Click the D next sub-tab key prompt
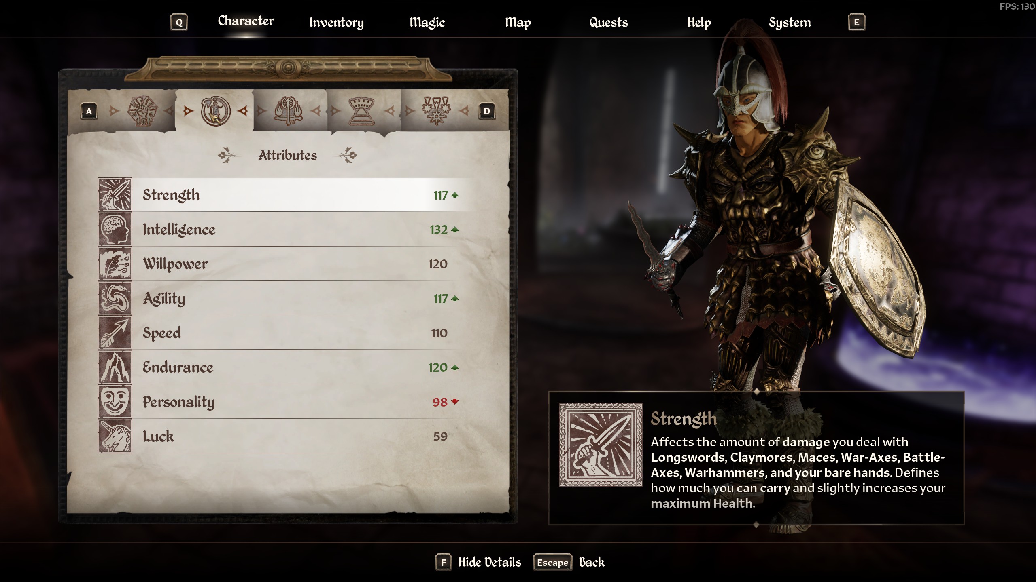Screen dimensions: 1036x582 (x=487, y=111)
